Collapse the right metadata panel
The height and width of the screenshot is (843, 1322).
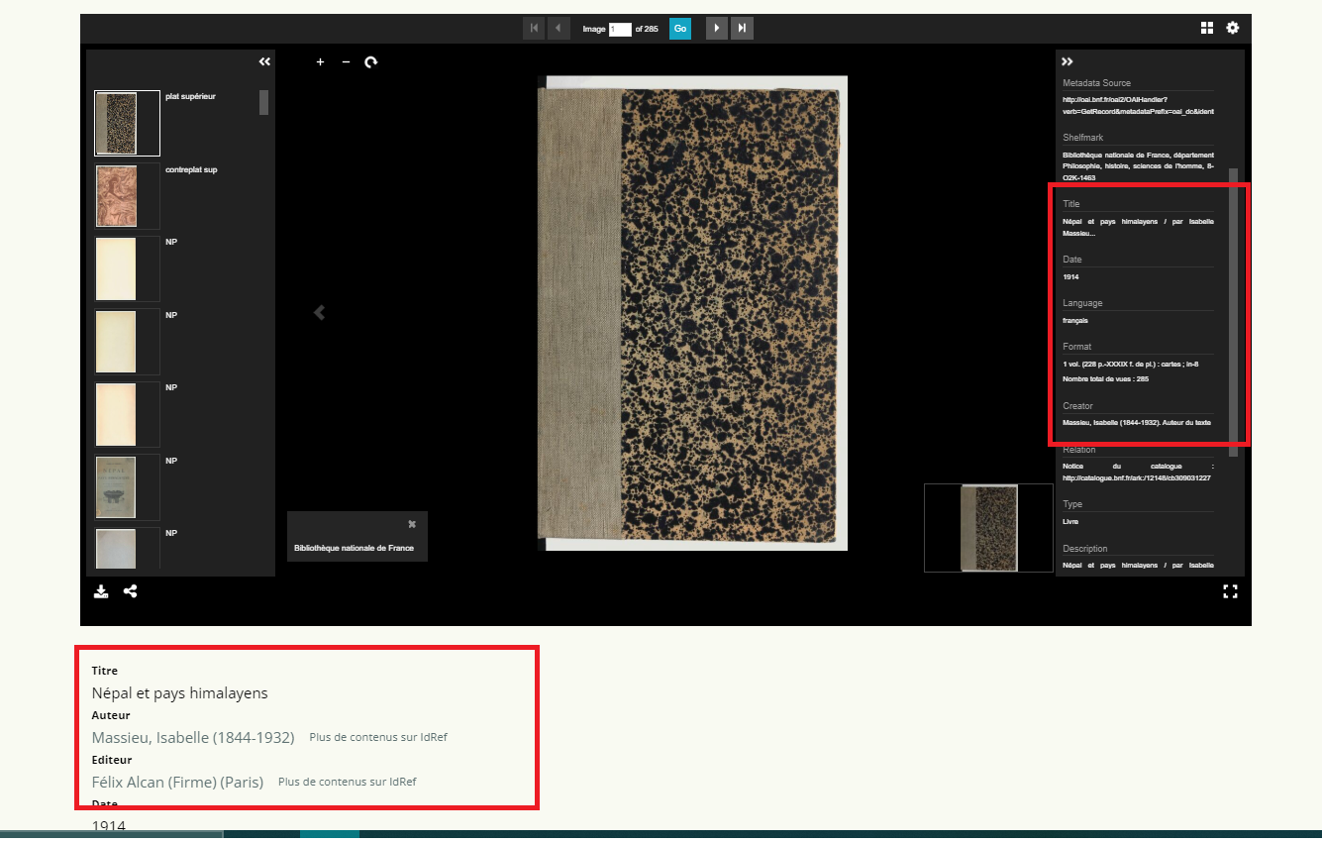click(x=1068, y=61)
